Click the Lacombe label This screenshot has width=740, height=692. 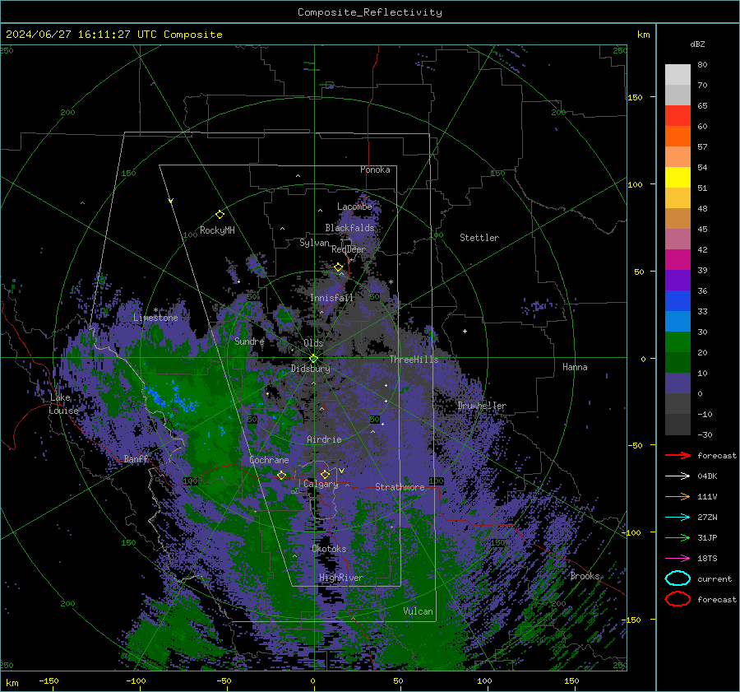click(354, 207)
